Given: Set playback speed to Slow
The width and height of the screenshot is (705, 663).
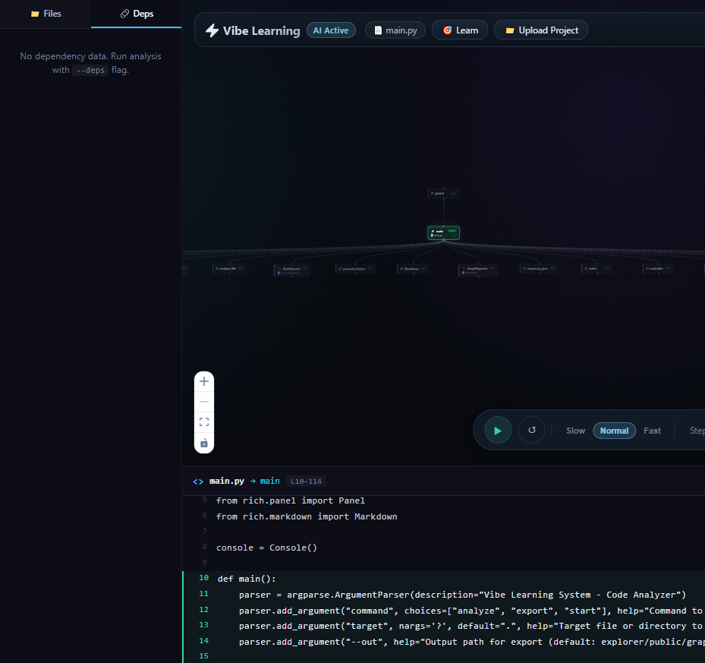Looking at the screenshot, I should [575, 431].
